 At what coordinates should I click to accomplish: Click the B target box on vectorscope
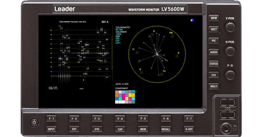point(177,56)
